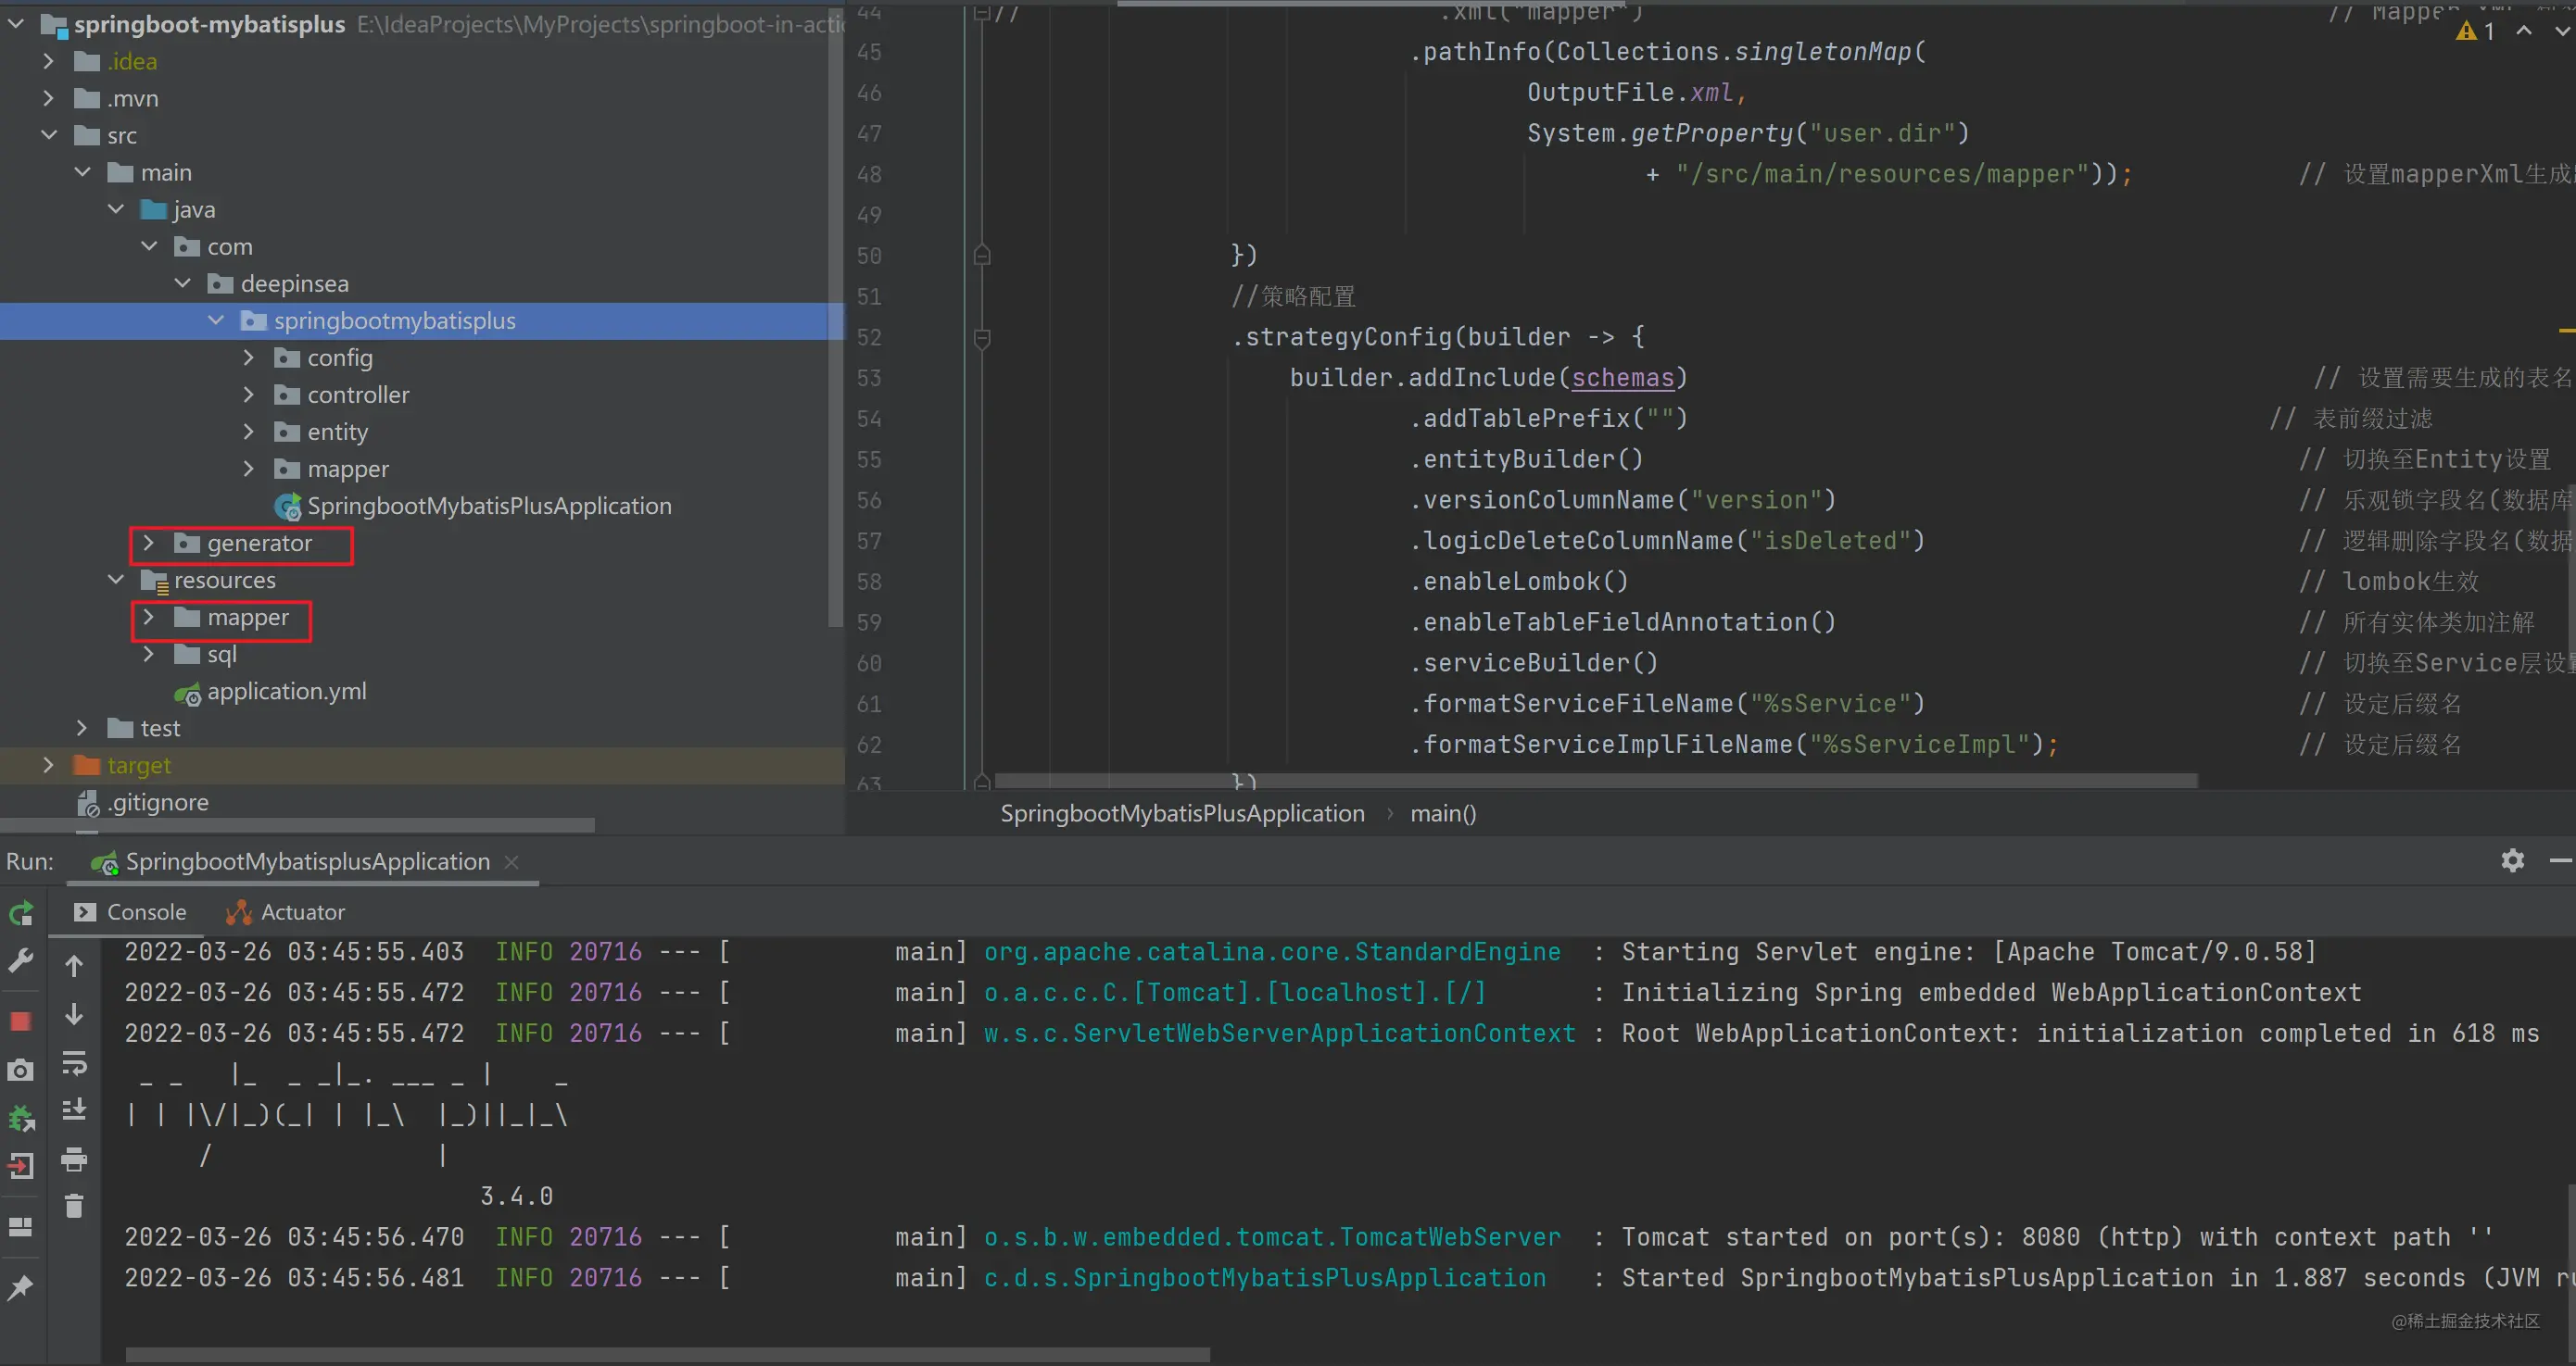Click the print console icon

74,1159
